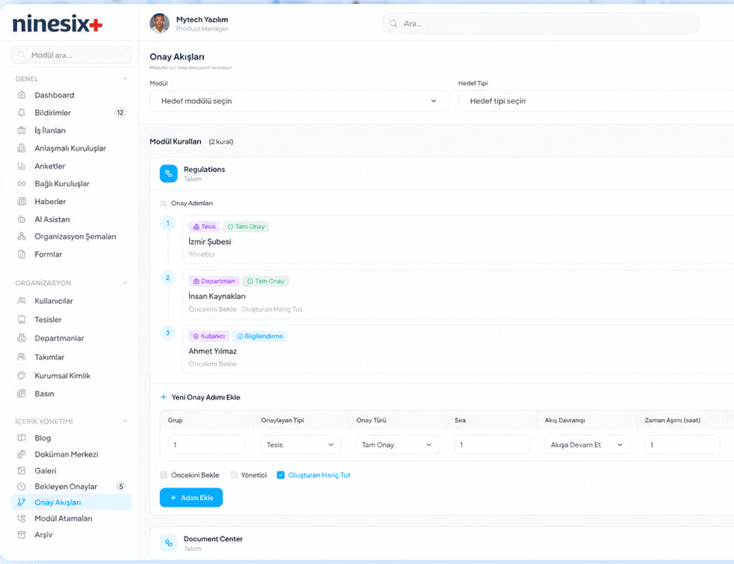734x564 pixels.
Task: Click Yeni Onay Adımı Ekle
Action: (x=200, y=397)
